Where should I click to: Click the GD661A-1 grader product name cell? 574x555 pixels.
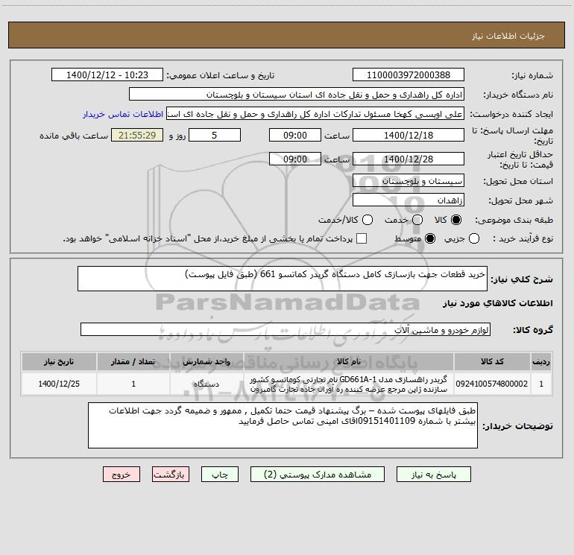(349, 384)
